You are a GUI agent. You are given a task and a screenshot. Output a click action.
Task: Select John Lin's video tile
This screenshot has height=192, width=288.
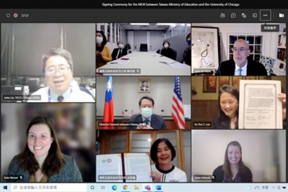[x=48, y=63]
